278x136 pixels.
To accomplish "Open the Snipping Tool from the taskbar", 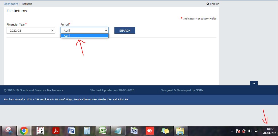I will [x=9, y=131].
